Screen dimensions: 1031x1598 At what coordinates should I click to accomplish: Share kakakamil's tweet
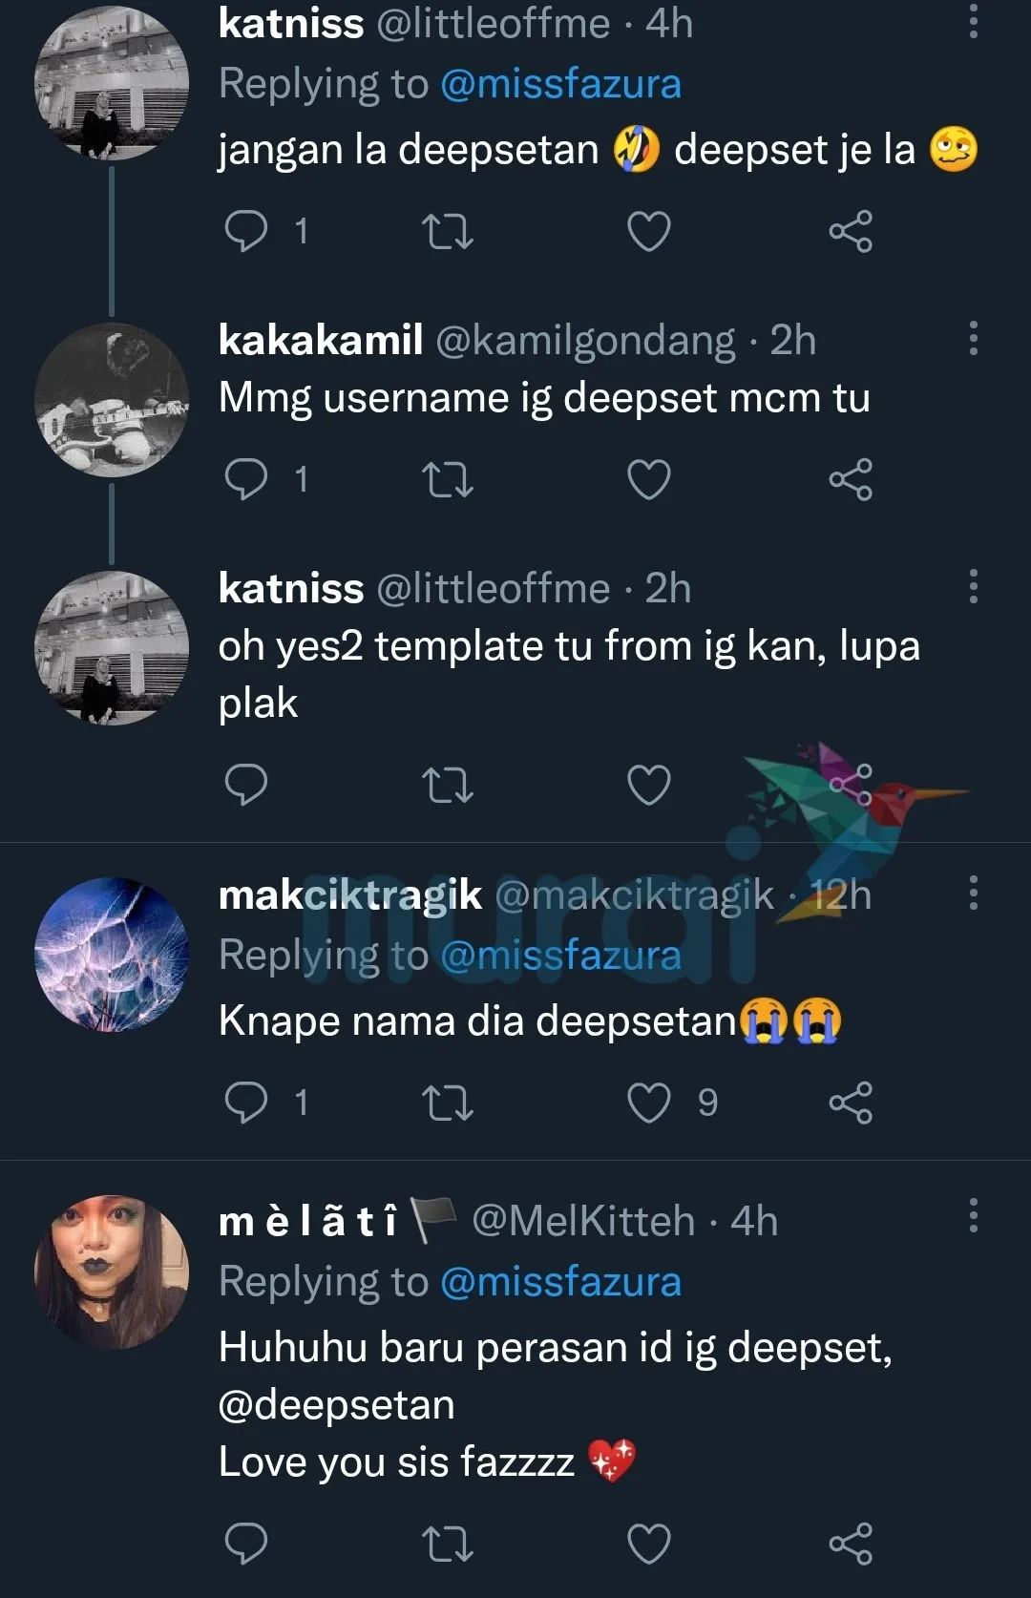coord(851,479)
